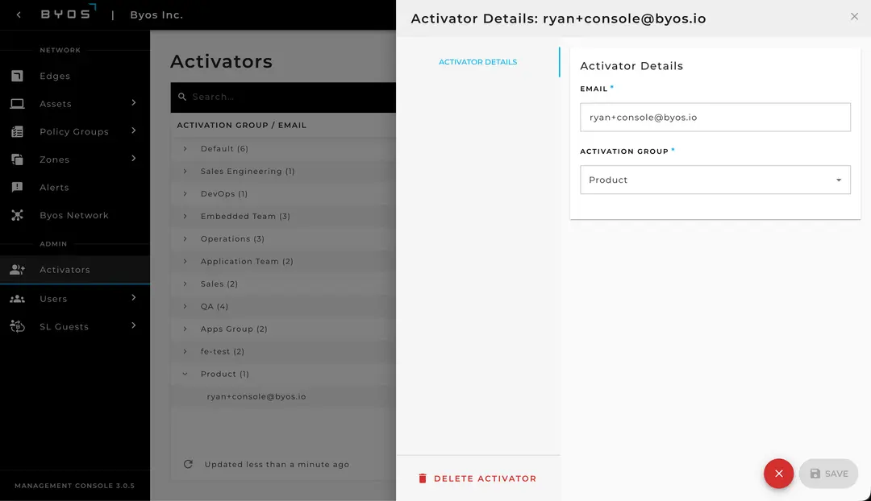This screenshot has width=871, height=501.
Task: Click the Zones stacked-pages icon
Action: pos(17,159)
